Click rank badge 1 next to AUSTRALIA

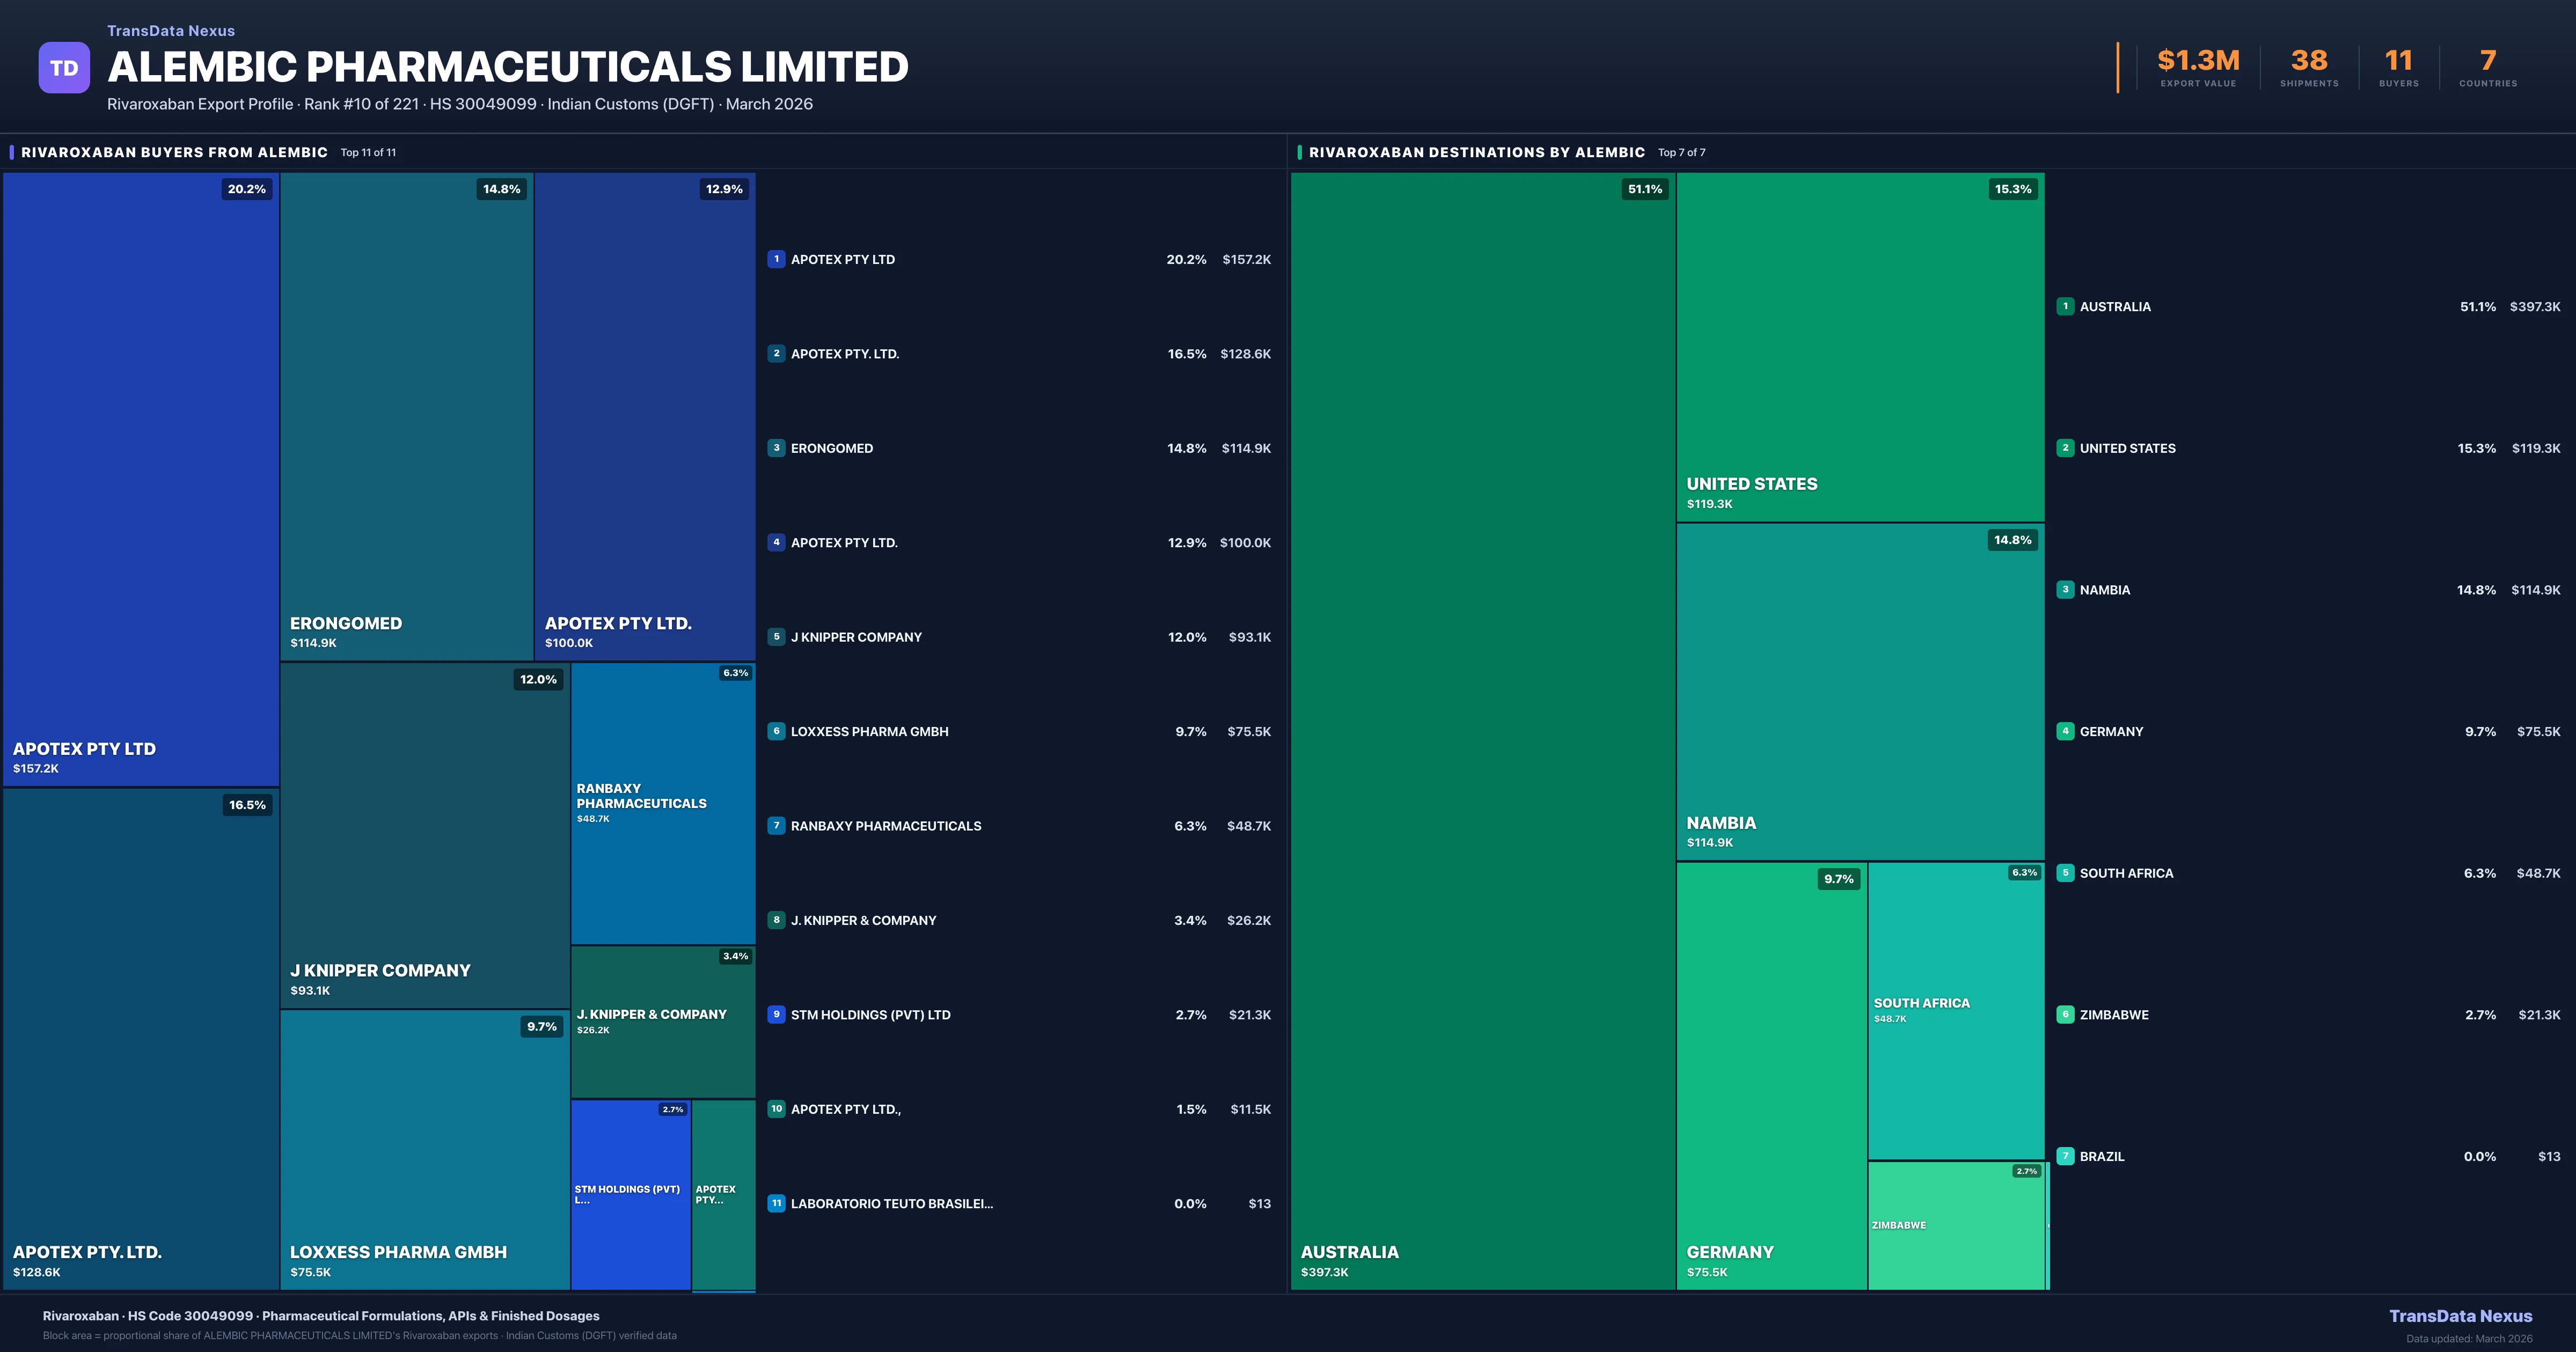2065,307
